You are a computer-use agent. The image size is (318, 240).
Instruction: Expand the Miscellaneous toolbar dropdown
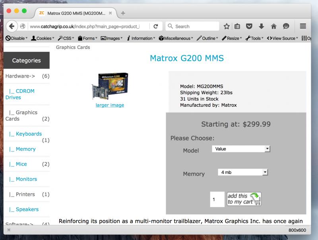176,38
